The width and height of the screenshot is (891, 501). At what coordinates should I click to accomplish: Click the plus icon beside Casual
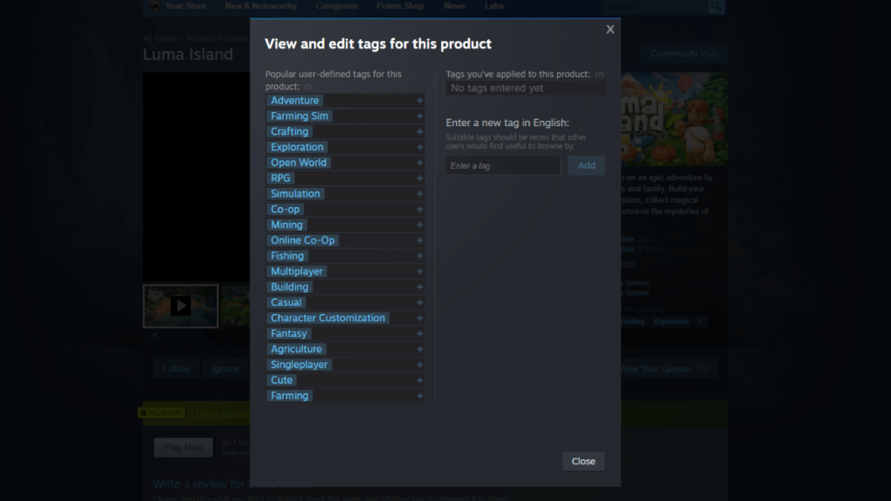[x=419, y=302]
